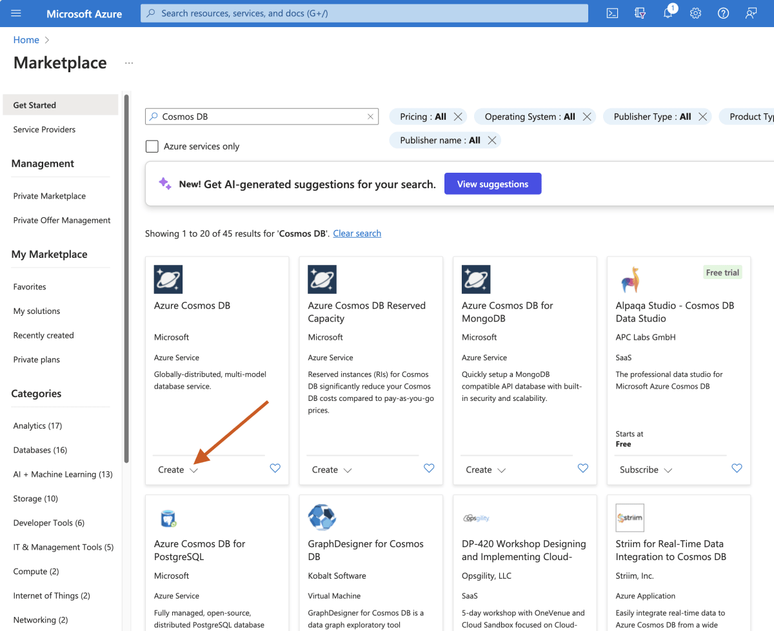The height and width of the screenshot is (631, 774).
Task: Click the Microsoft Azure title in header
Action: coord(84,14)
